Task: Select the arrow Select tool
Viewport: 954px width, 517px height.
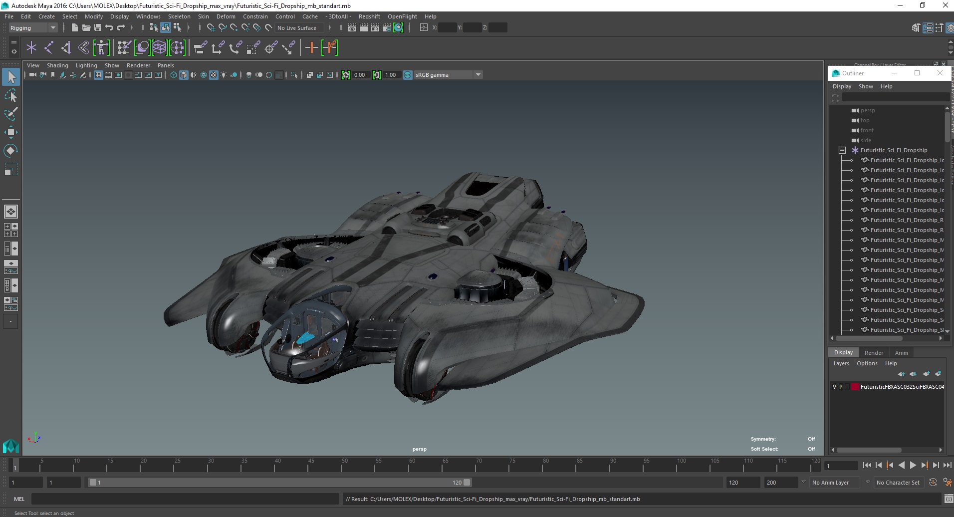Action: 11,77
